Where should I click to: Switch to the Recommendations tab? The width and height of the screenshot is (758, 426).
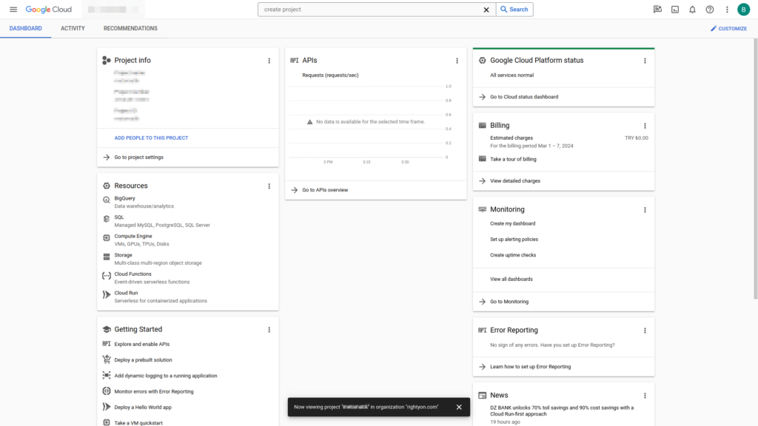(130, 29)
